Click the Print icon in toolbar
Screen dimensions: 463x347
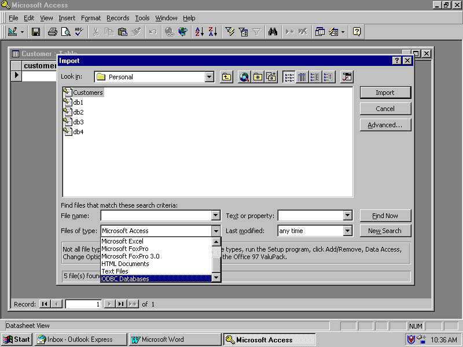(x=53, y=32)
